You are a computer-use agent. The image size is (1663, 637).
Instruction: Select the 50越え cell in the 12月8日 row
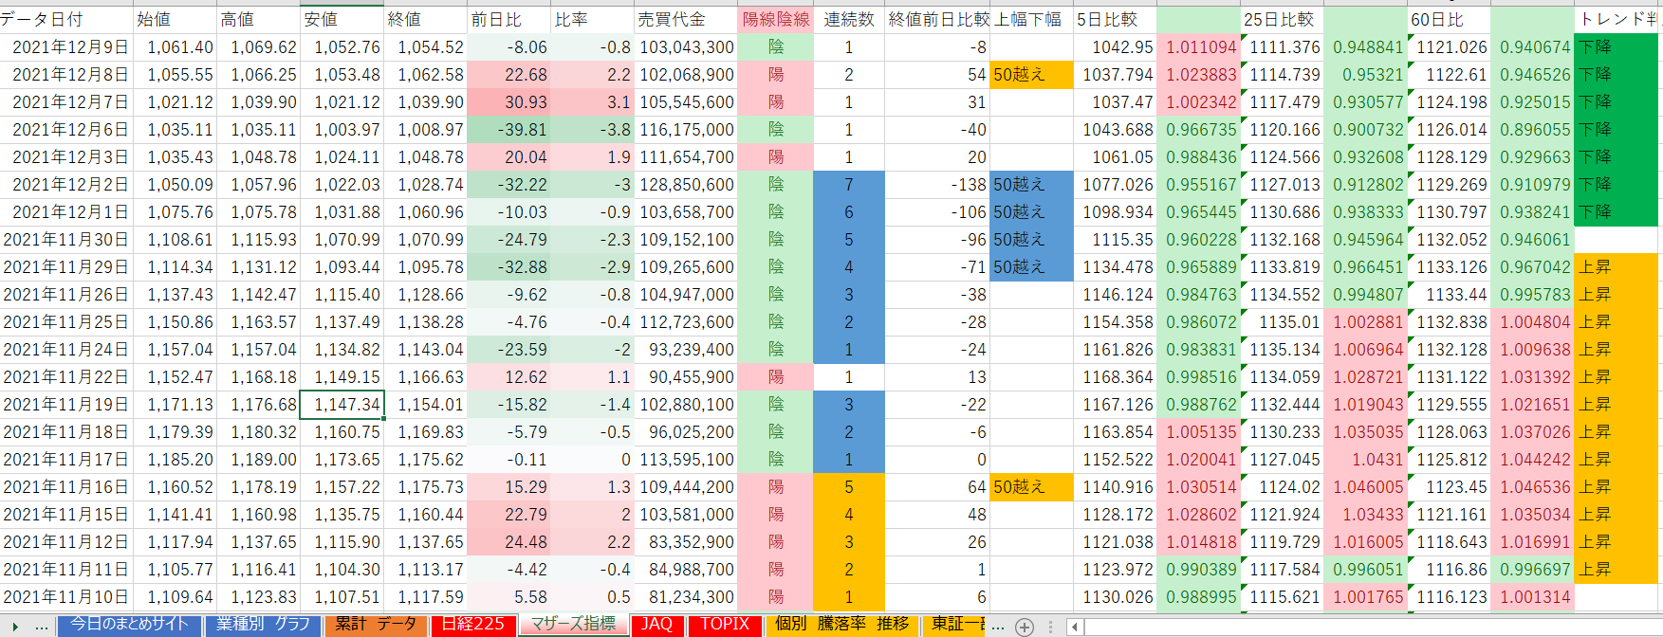point(1032,74)
